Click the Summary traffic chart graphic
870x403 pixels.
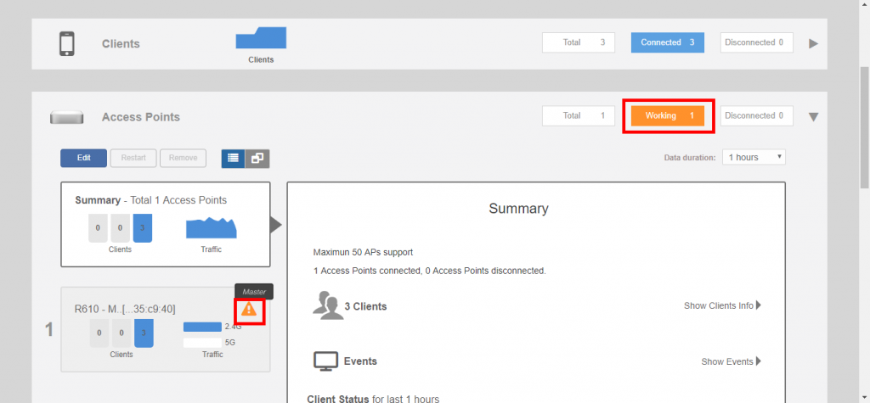tap(211, 228)
